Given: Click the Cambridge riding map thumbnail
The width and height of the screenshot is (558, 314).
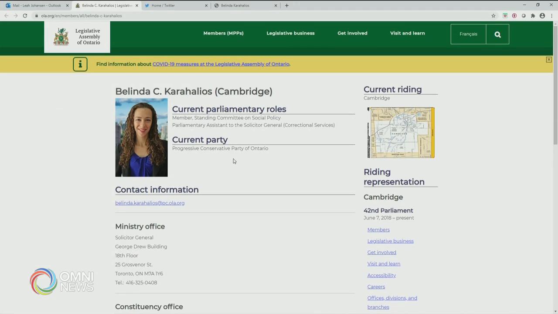Looking at the screenshot, I should 401,133.
